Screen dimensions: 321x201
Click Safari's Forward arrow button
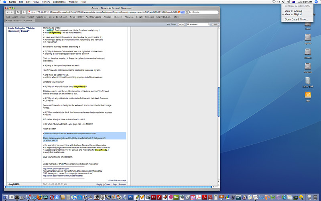click(x=12, y=12)
